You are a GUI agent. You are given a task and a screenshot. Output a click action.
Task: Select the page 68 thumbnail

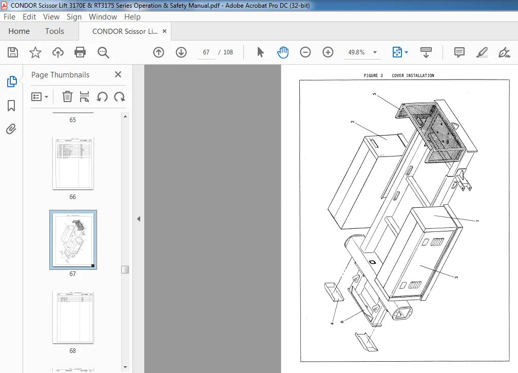tap(73, 317)
